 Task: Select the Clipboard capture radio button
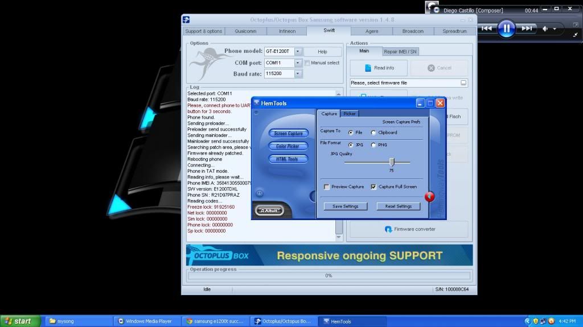(373, 133)
